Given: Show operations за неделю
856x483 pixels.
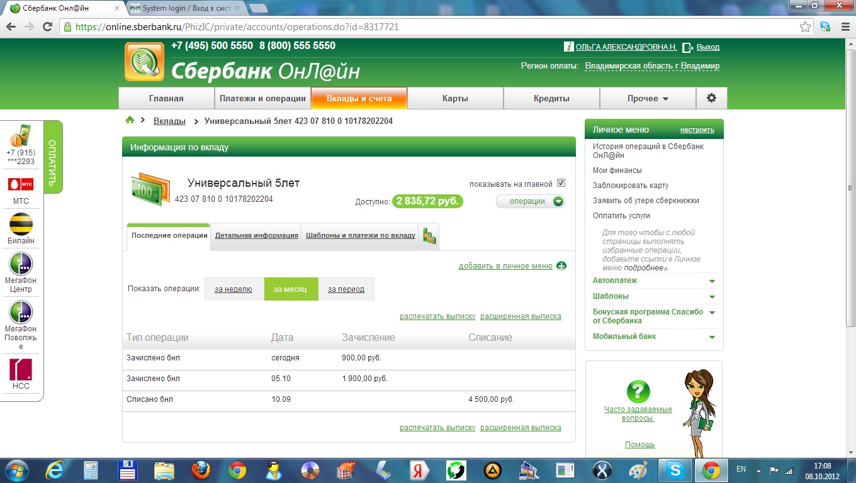Looking at the screenshot, I should [234, 289].
